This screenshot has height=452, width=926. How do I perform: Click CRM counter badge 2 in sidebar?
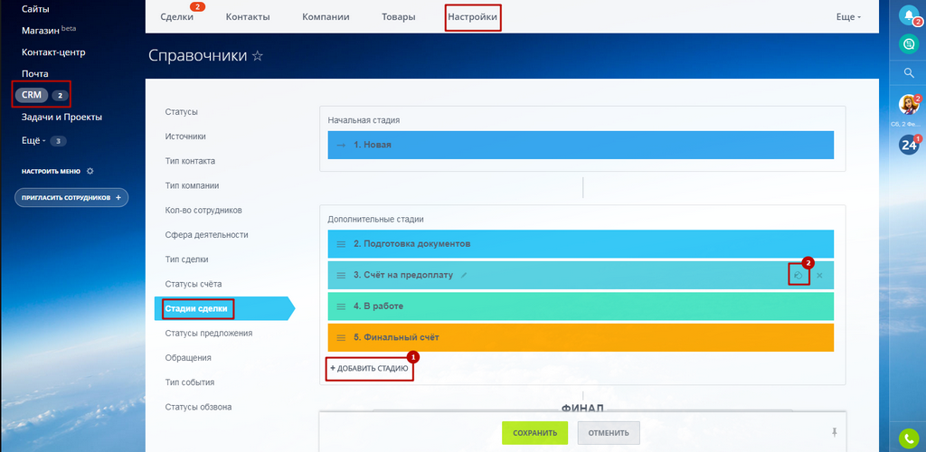click(61, 95)
